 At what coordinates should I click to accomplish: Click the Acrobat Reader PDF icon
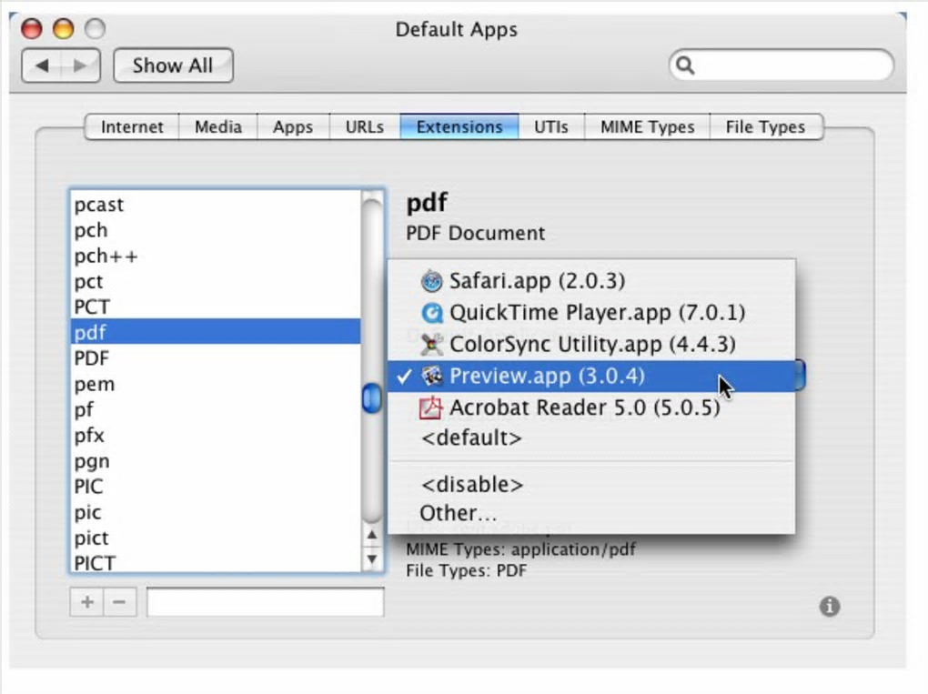[431, 407]
